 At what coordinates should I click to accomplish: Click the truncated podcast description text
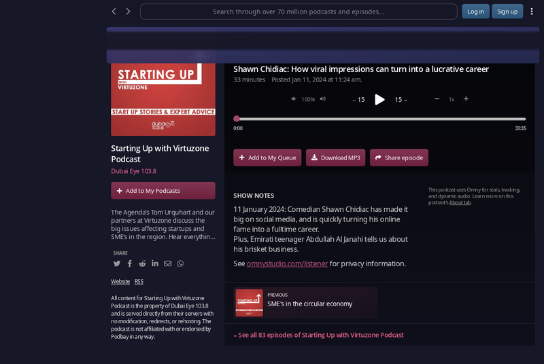point(163,224)
